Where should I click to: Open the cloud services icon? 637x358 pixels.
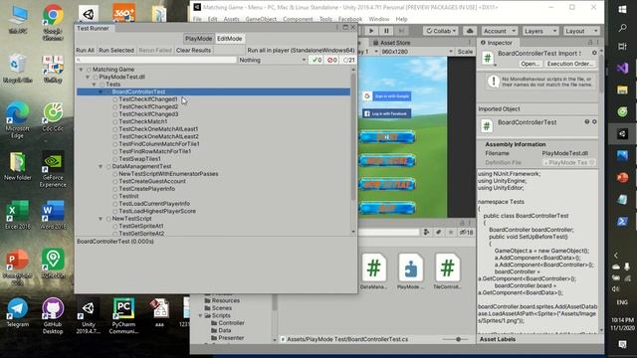(470, 31)
